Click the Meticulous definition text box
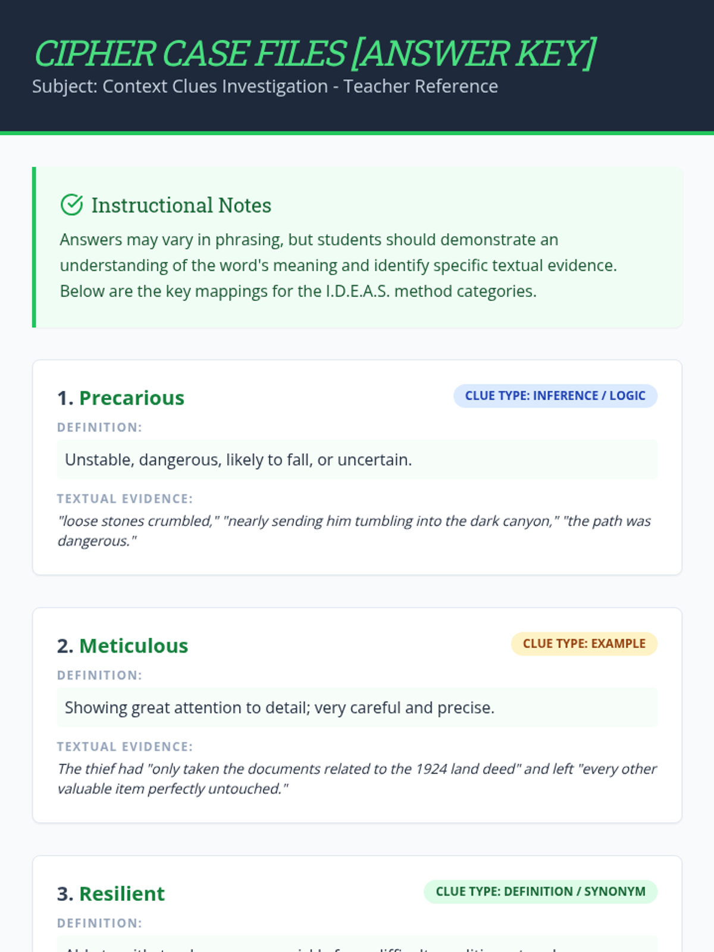The height and width of the screenshot is (952, 714). click(x=357, y=708)
